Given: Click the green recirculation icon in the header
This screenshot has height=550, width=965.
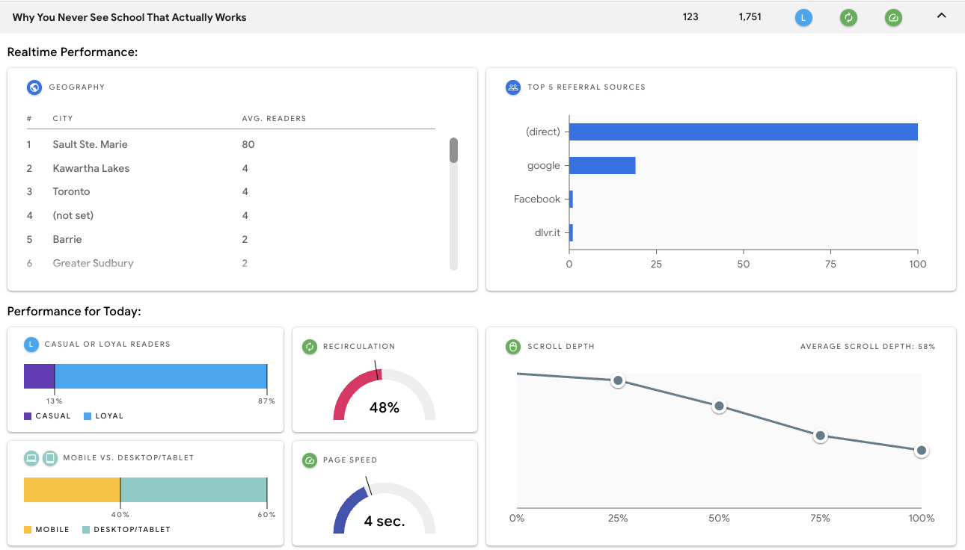Looking at the screenshot, I should (x=848, y=17).
